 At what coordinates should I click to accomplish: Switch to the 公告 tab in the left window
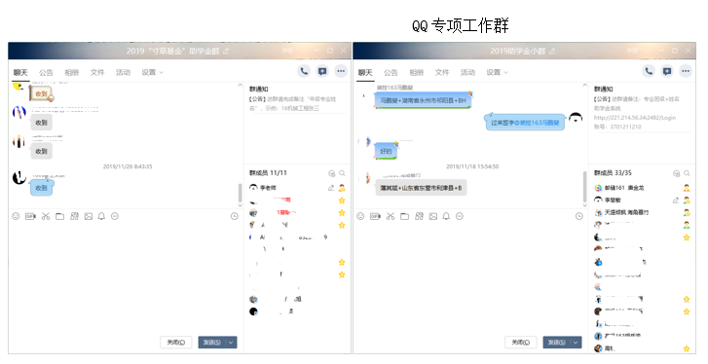[x=46, y=72]
